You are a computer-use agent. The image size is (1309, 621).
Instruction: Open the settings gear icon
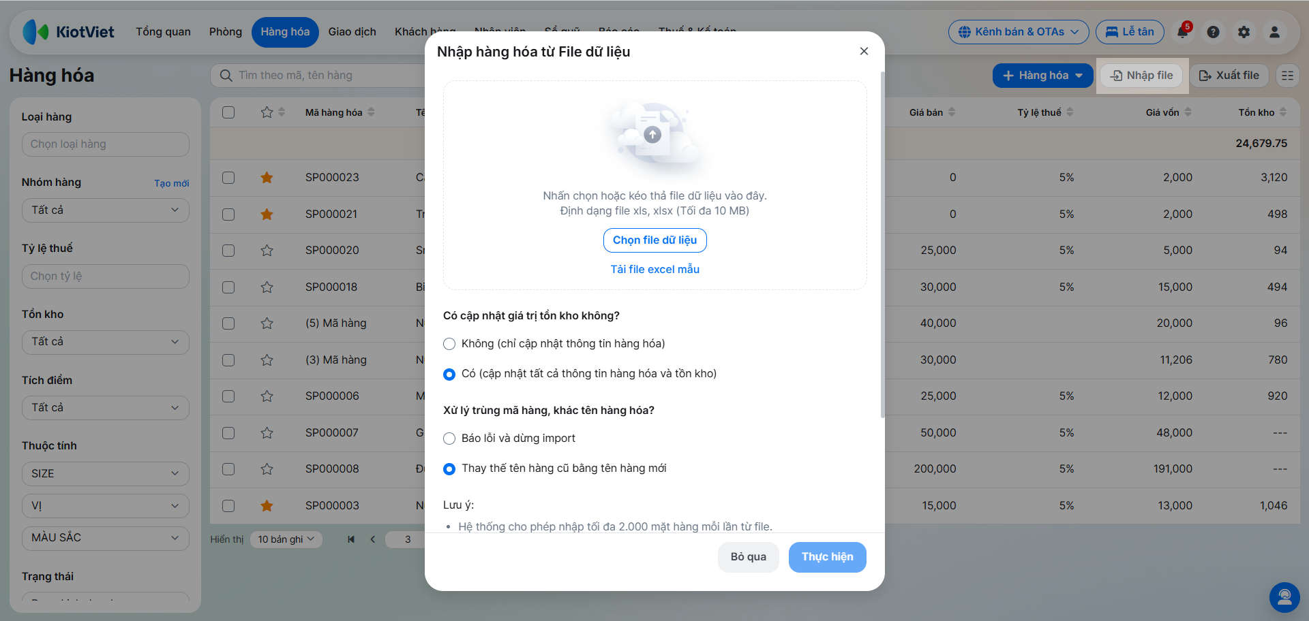(x=1244, y=32)
